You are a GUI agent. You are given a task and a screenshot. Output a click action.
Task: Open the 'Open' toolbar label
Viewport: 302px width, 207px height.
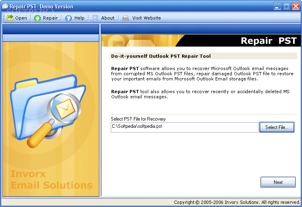(21, 18)
